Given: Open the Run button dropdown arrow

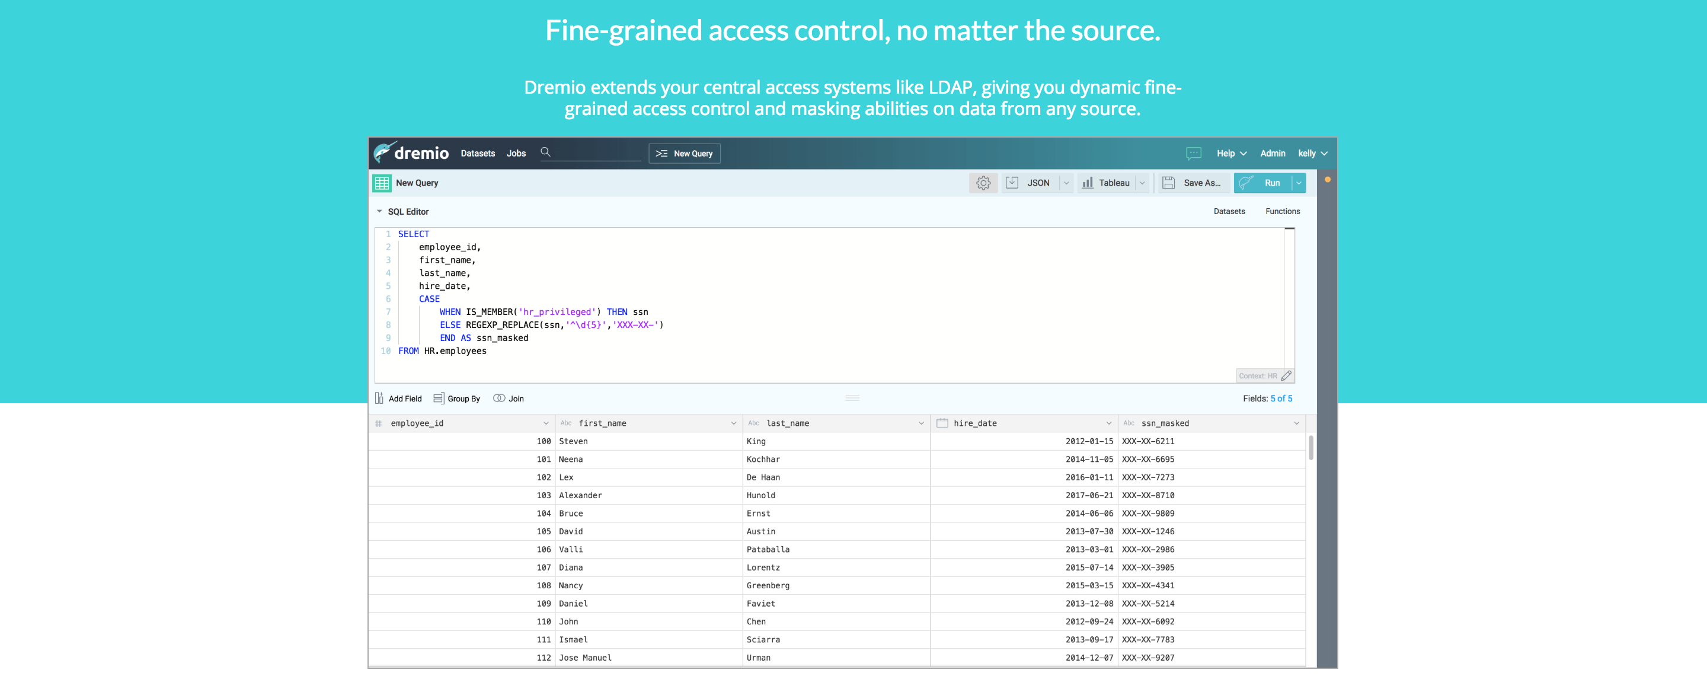Looking at the screenshot, I should 1299,183.
